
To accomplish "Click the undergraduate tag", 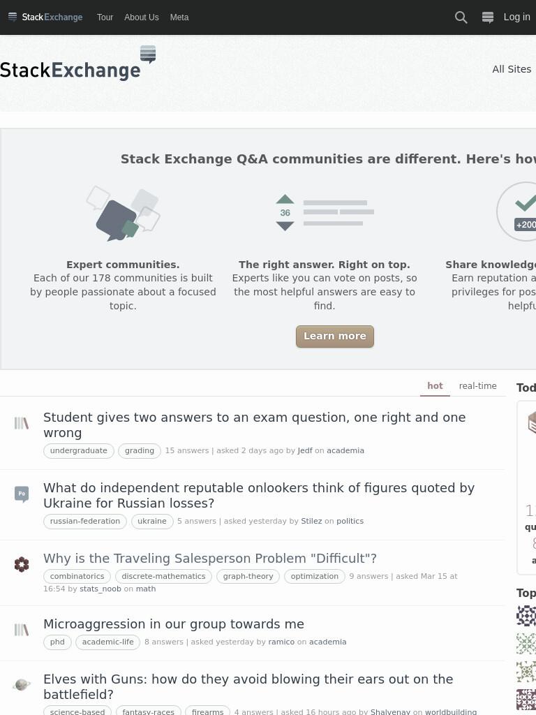I will pyautogui.click(x=79, y=450).
